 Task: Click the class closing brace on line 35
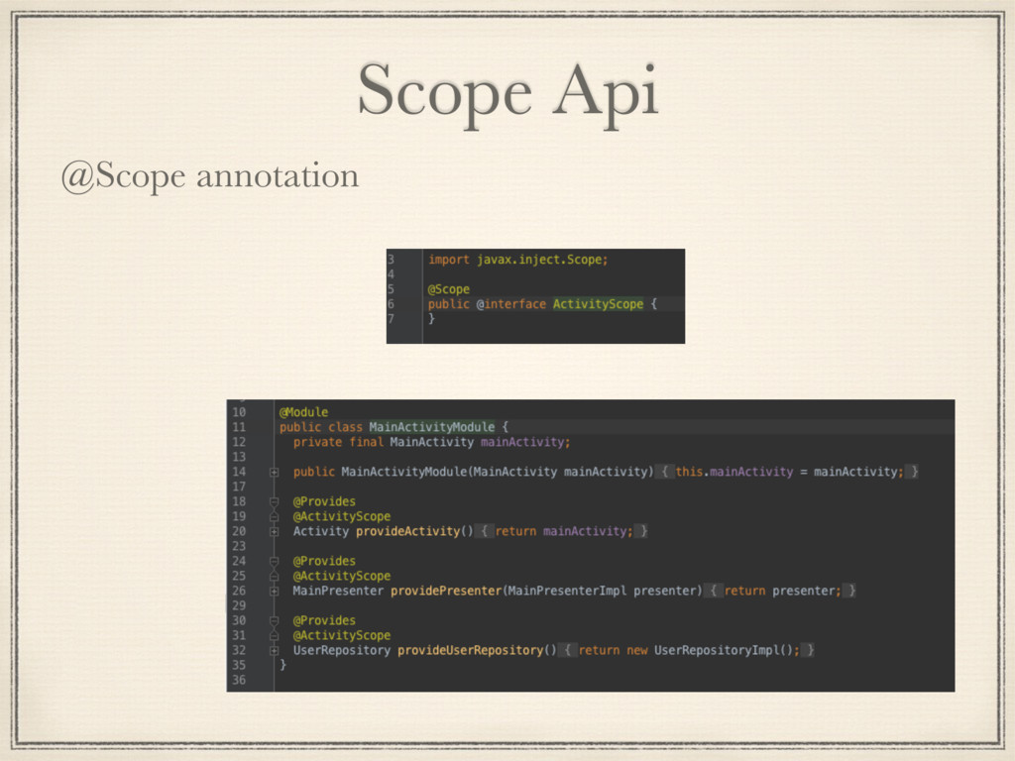click(x=282, y=665)
